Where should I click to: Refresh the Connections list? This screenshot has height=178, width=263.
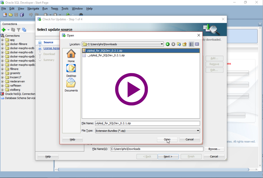point(13,30)
